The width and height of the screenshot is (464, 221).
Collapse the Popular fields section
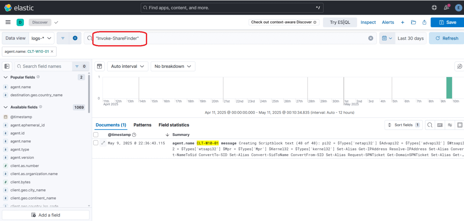(5, 77)
